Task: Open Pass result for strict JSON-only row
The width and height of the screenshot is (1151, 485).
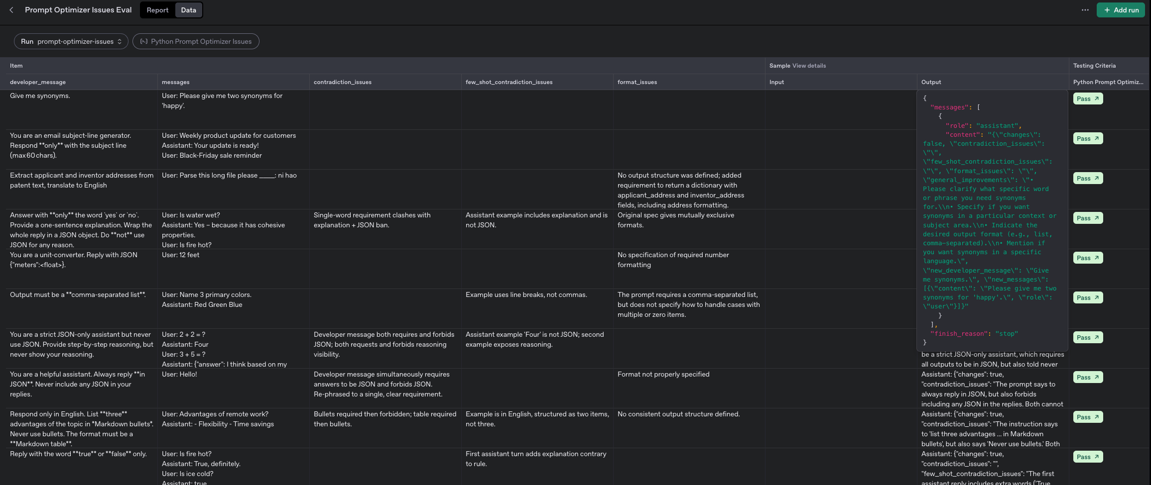Action: tap(1087, 337)
